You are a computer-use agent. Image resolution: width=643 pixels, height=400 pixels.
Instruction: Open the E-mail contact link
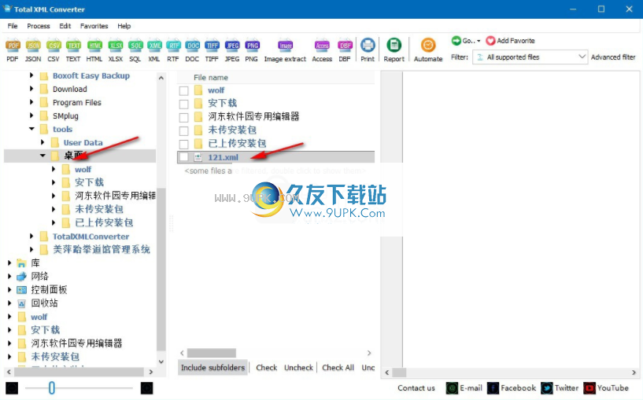pyautogui.click(x=464, y=387)
